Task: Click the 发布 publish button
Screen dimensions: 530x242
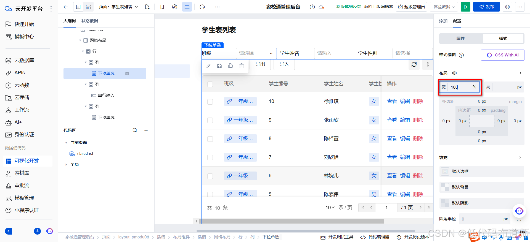Action: pyautogui.click(x=486, y=7)
